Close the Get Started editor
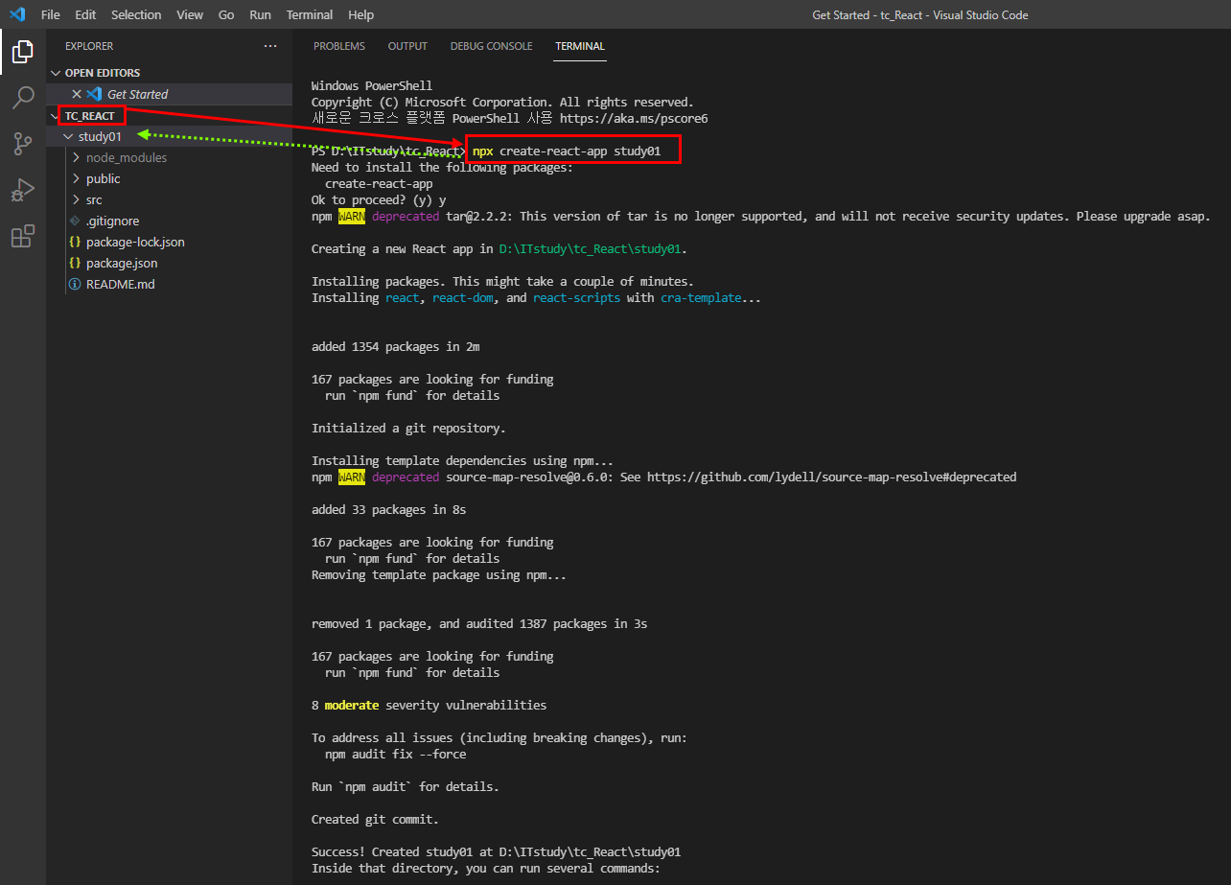 pos(77,94)
